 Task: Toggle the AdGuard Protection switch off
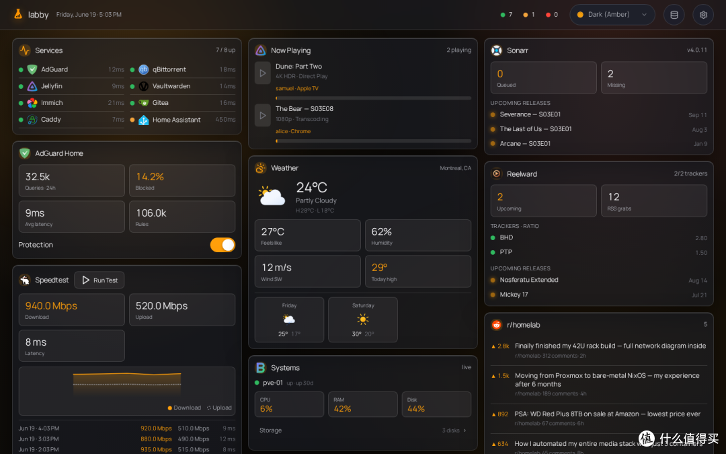pos(223,245)
